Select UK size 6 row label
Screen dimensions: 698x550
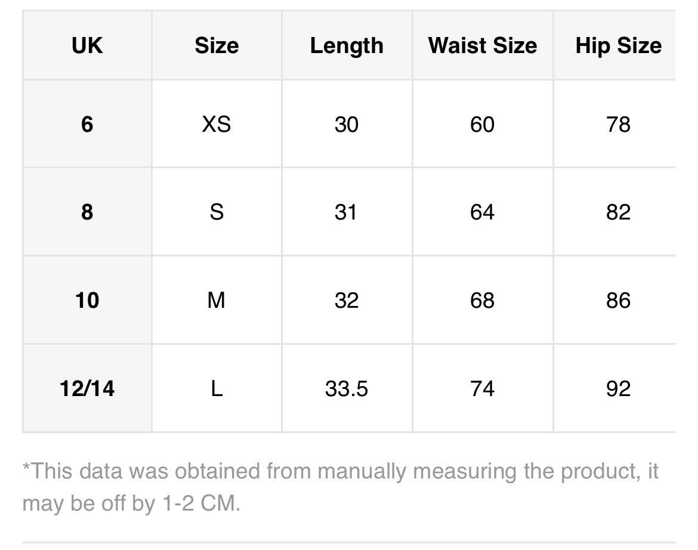87,124
